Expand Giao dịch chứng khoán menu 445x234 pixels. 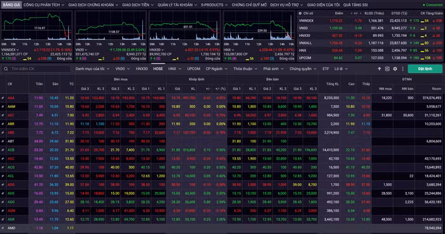click(93, 5)
